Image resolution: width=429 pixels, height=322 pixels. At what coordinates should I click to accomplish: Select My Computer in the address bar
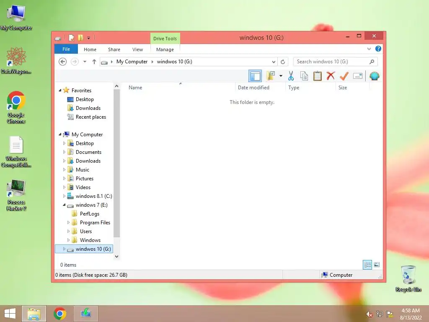click(x=132, y=62)
